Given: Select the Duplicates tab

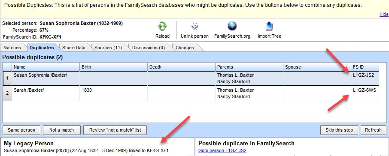Looking at the screenshot, I should click(x=42, y=48).
